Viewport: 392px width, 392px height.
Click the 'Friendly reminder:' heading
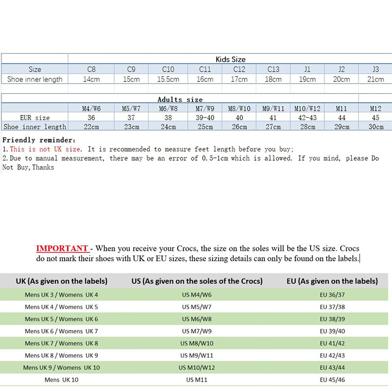click(x=39, y=140)
